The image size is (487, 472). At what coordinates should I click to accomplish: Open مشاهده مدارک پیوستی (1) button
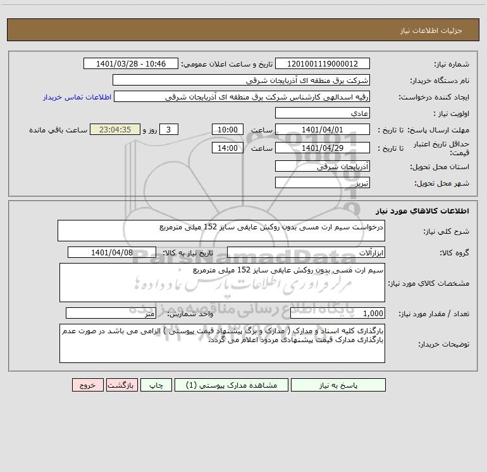pos(231,385)
